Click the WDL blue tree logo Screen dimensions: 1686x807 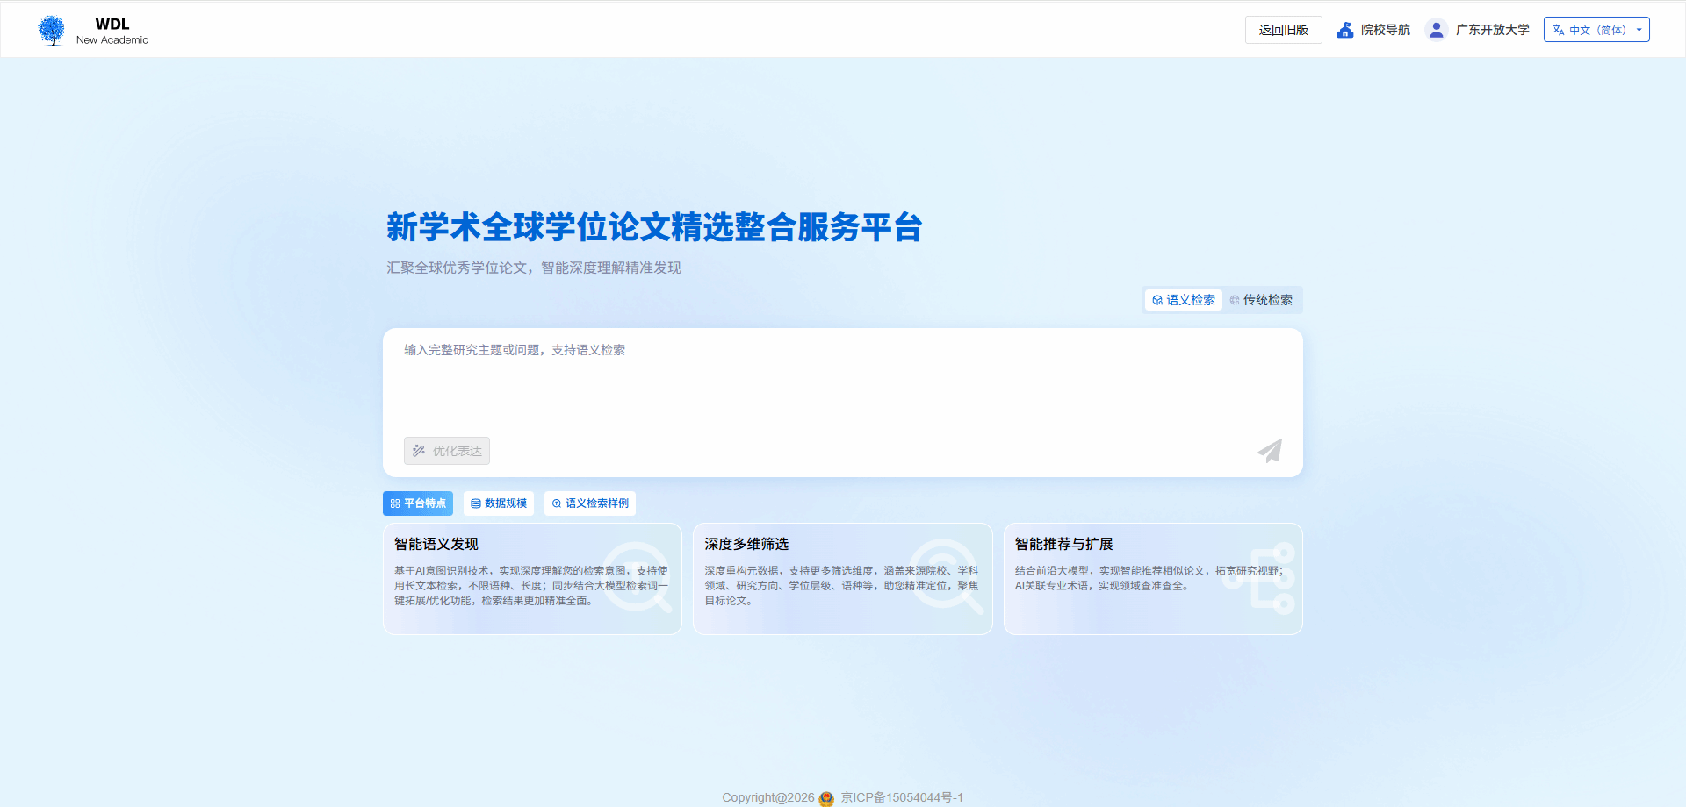(52, 30)
